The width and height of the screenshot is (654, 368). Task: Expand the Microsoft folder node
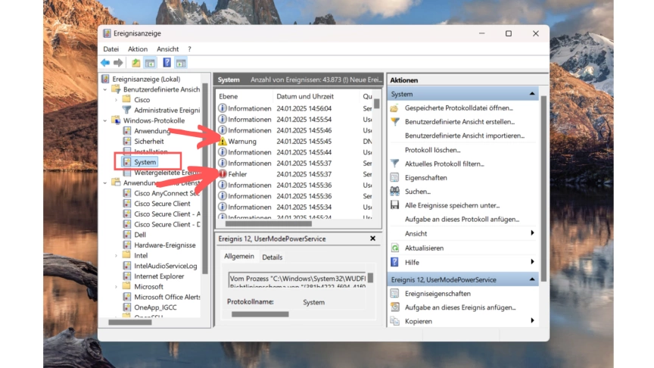tap(117, 287)
